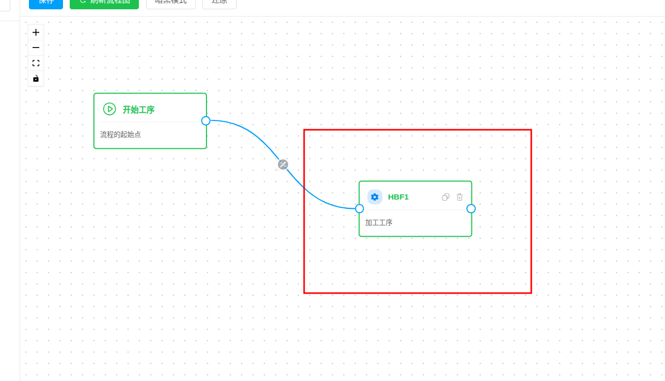665x381 pixels.
Task: Click the play icon on 开始工序 node
Action: point(109,109)
